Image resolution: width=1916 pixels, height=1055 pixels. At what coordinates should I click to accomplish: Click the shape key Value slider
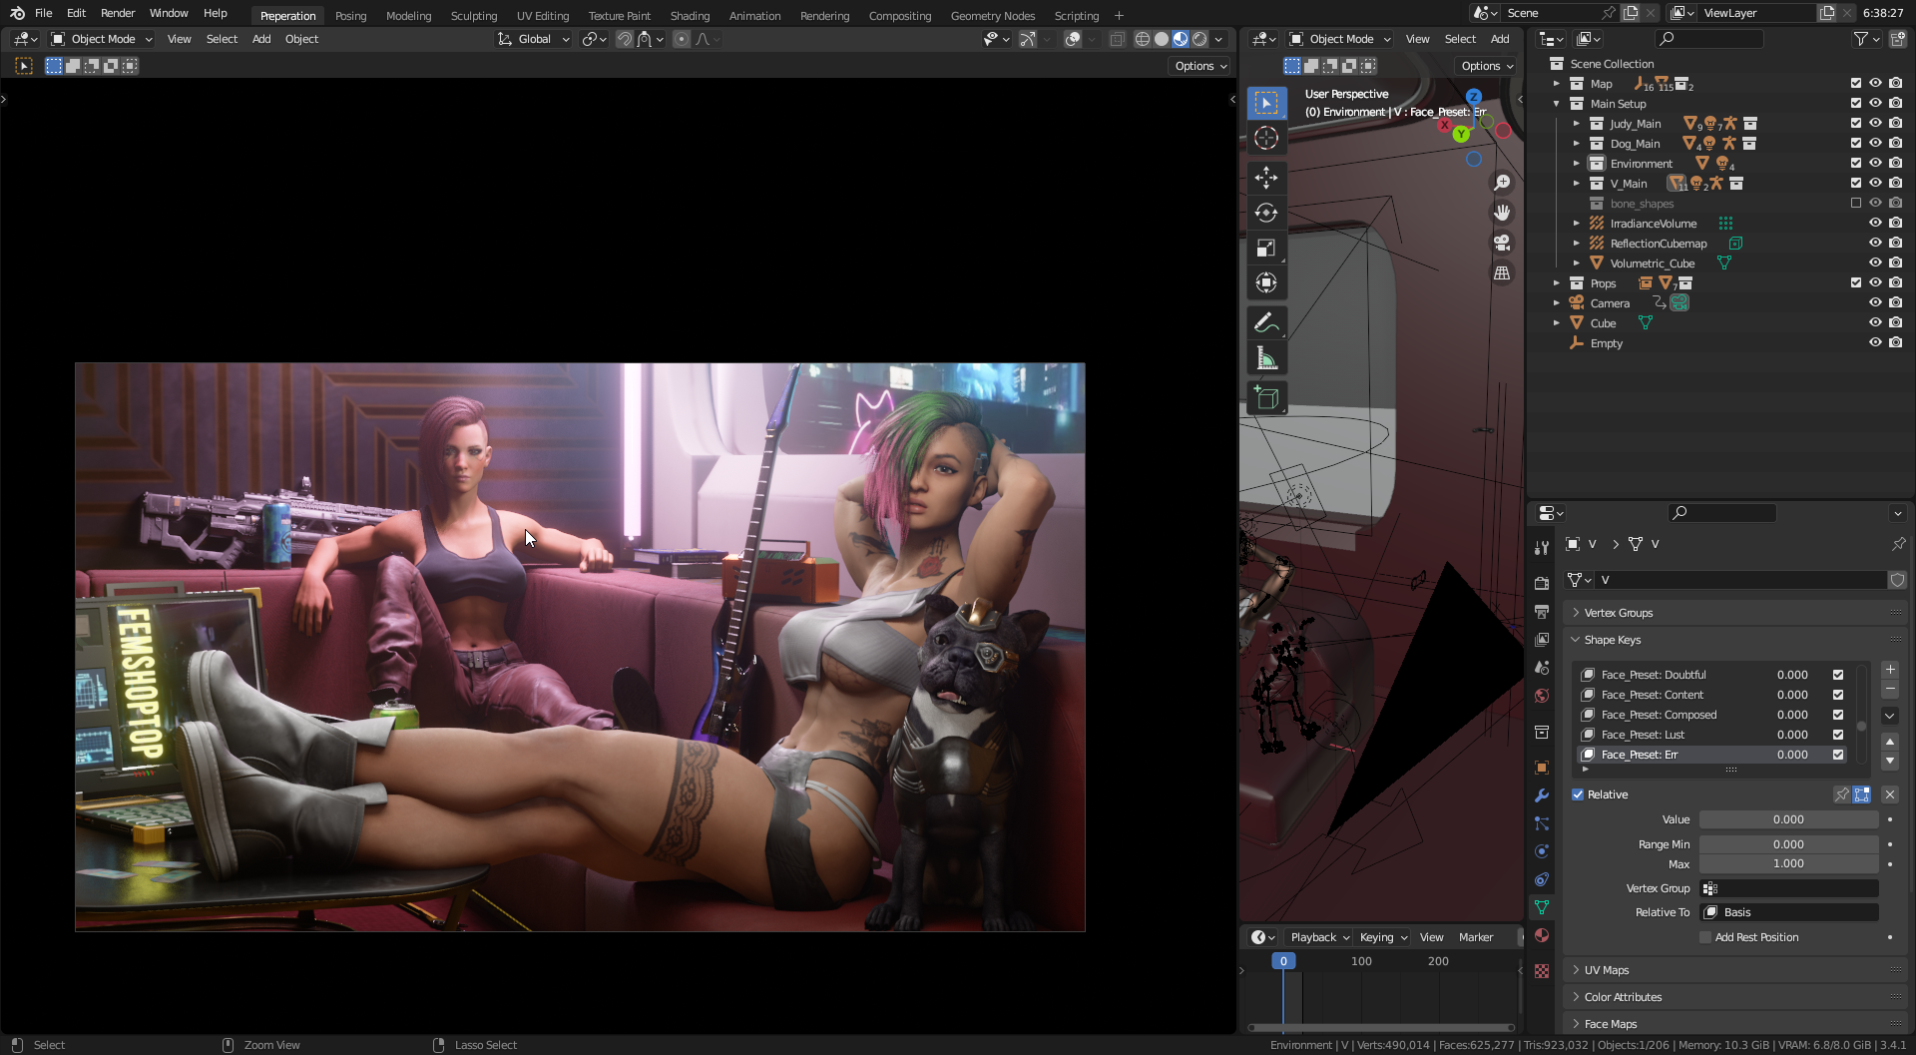(x=1788, y=819)
